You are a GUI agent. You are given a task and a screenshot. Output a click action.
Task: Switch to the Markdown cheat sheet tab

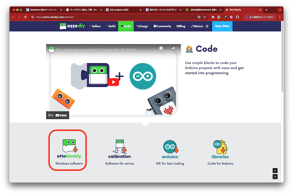click(x=43, y=10)
